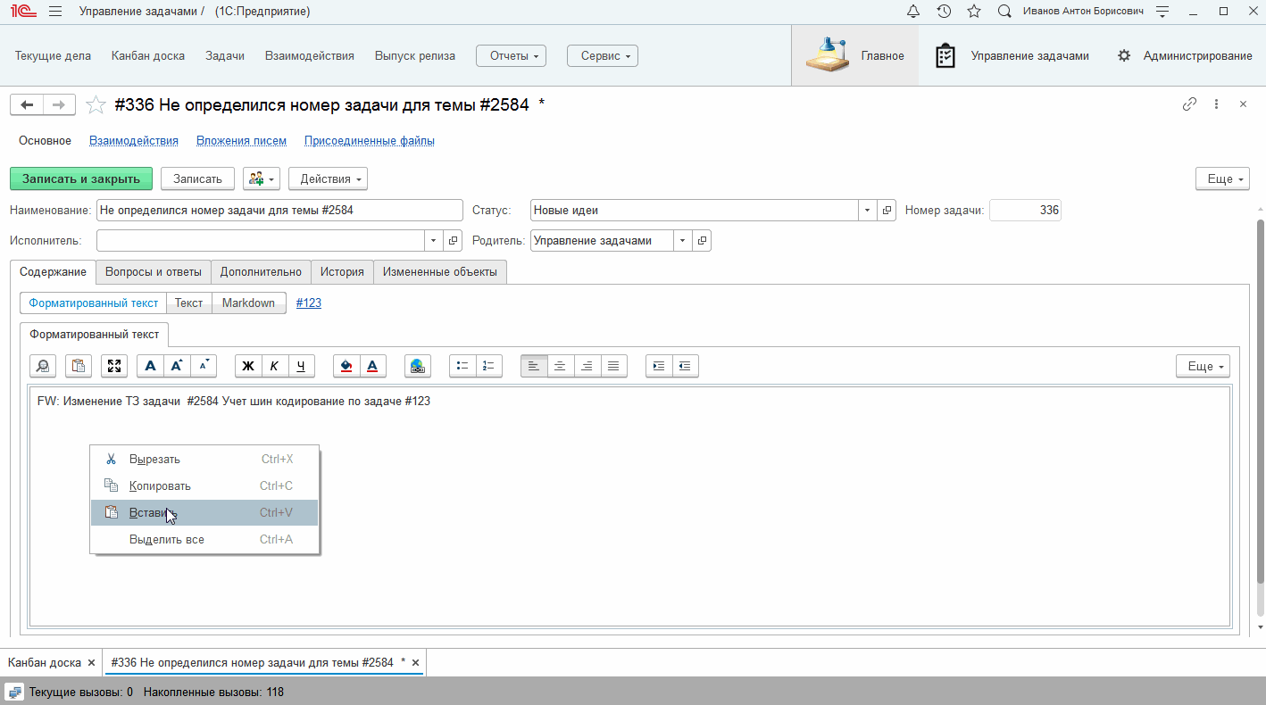Open Вложения писем link

tap(242, 140)
